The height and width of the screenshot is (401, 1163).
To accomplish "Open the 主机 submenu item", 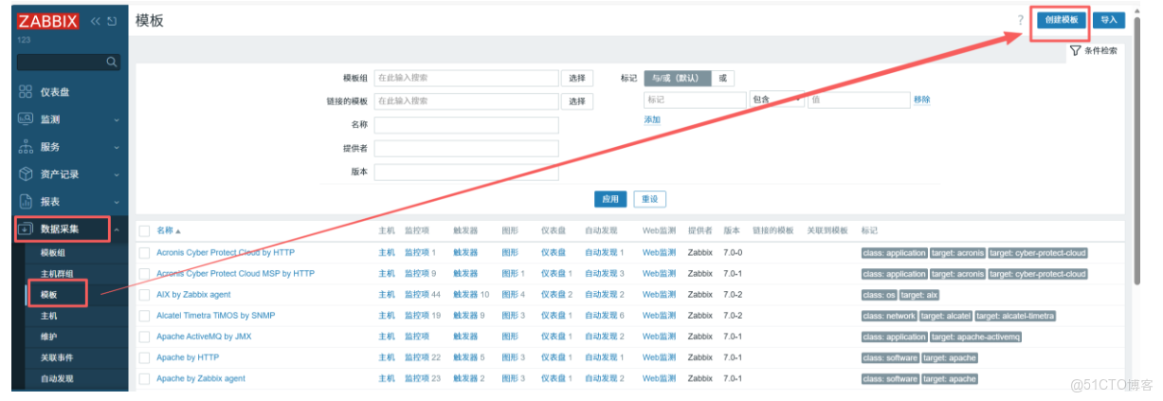I will click(49, 316).
